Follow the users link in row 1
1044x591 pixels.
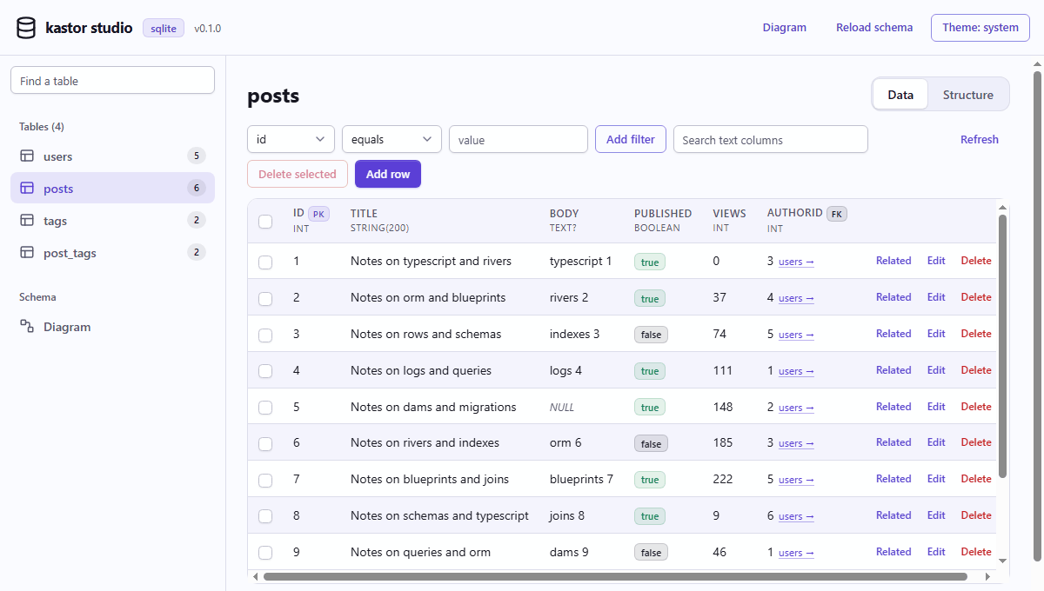[796, 262]
